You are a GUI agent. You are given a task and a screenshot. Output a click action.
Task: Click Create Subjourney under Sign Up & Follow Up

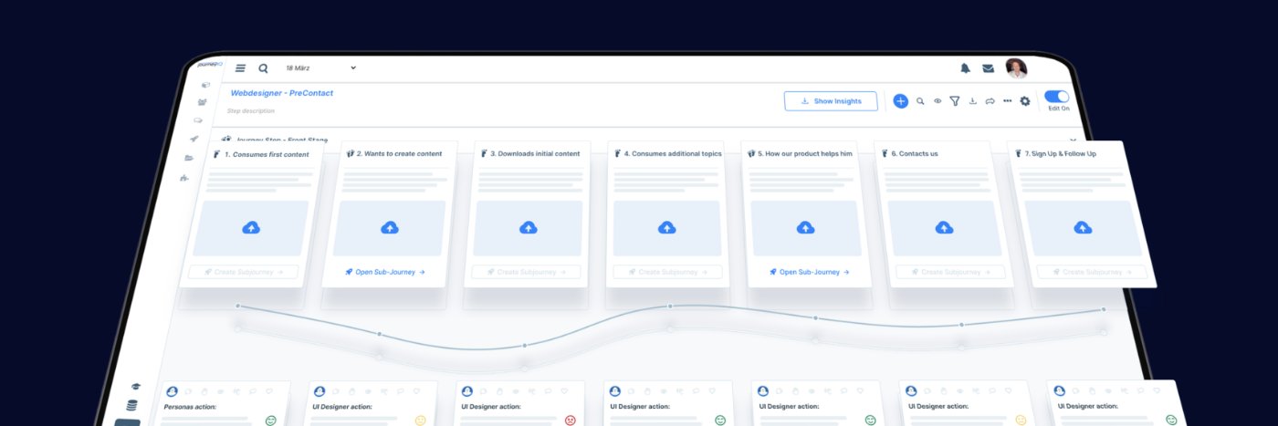pyautogui.click(x=1093, y=272)
